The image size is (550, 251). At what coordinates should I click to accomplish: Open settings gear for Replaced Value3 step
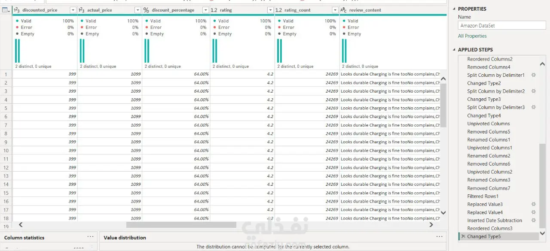coord(534,204)
